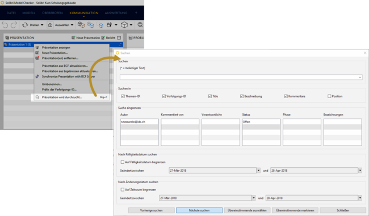Open the DATEI tab
The image size is (369, 216).
coord(11,13)
